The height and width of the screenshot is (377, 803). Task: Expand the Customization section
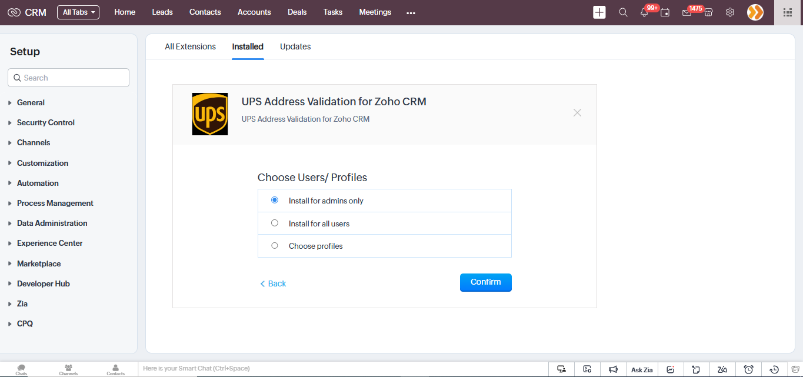pos(42,163)
